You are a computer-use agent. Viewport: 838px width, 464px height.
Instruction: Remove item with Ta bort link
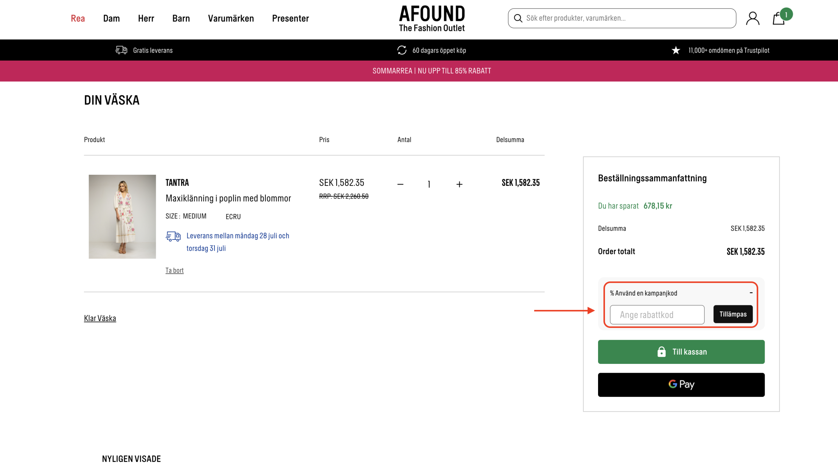174,271
